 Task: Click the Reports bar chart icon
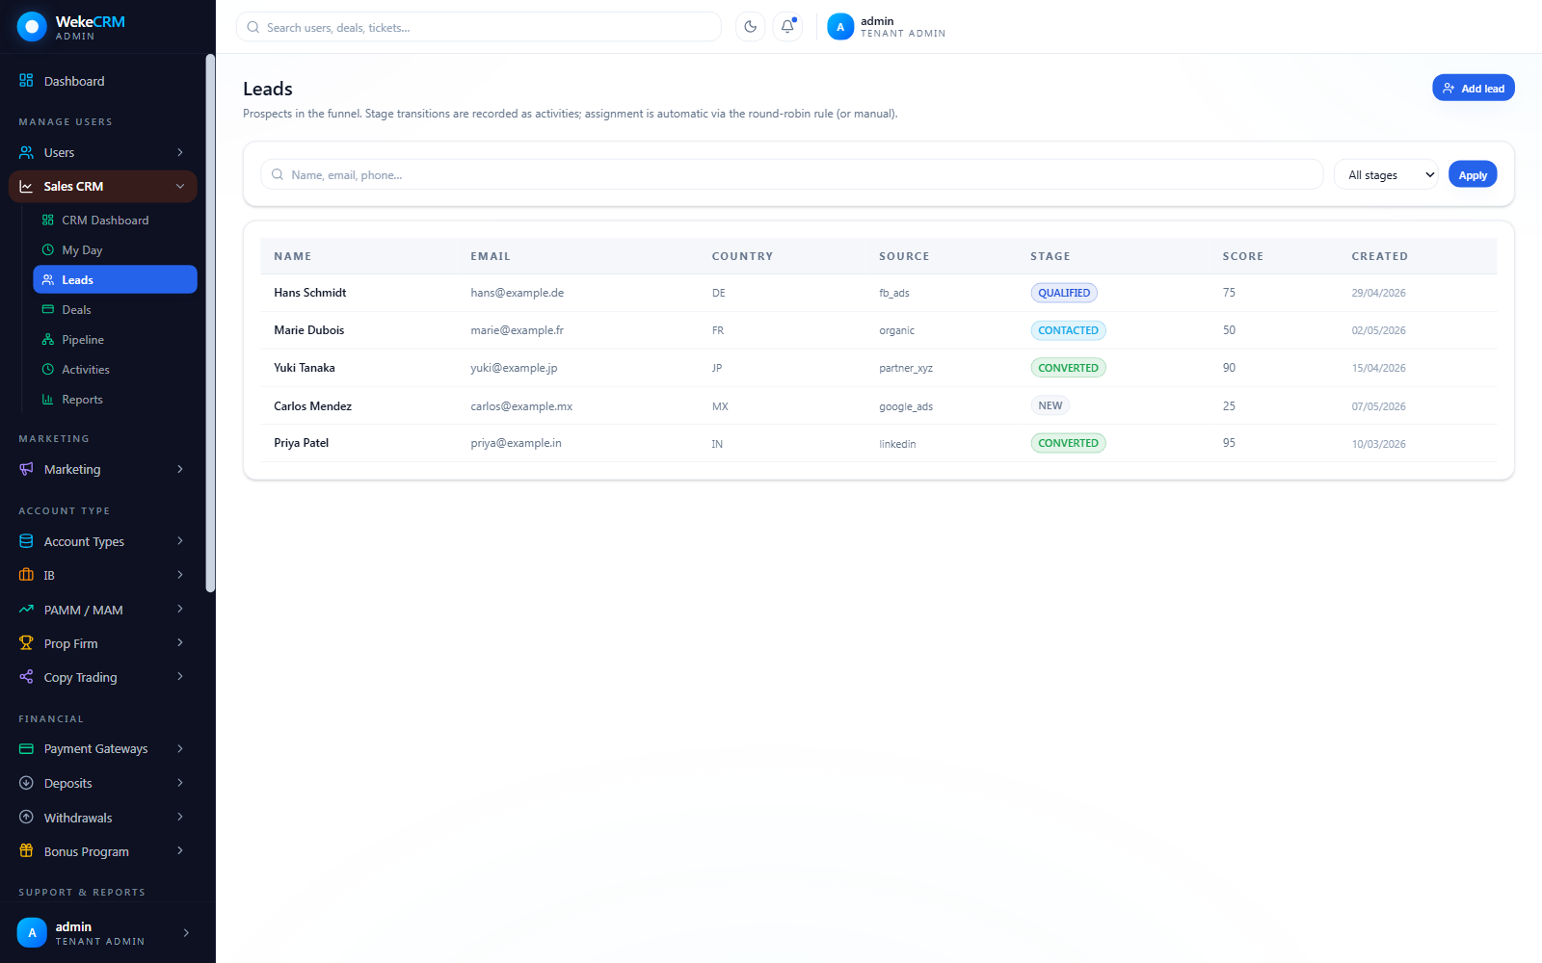pyautogui.click(x=48, y=400)
